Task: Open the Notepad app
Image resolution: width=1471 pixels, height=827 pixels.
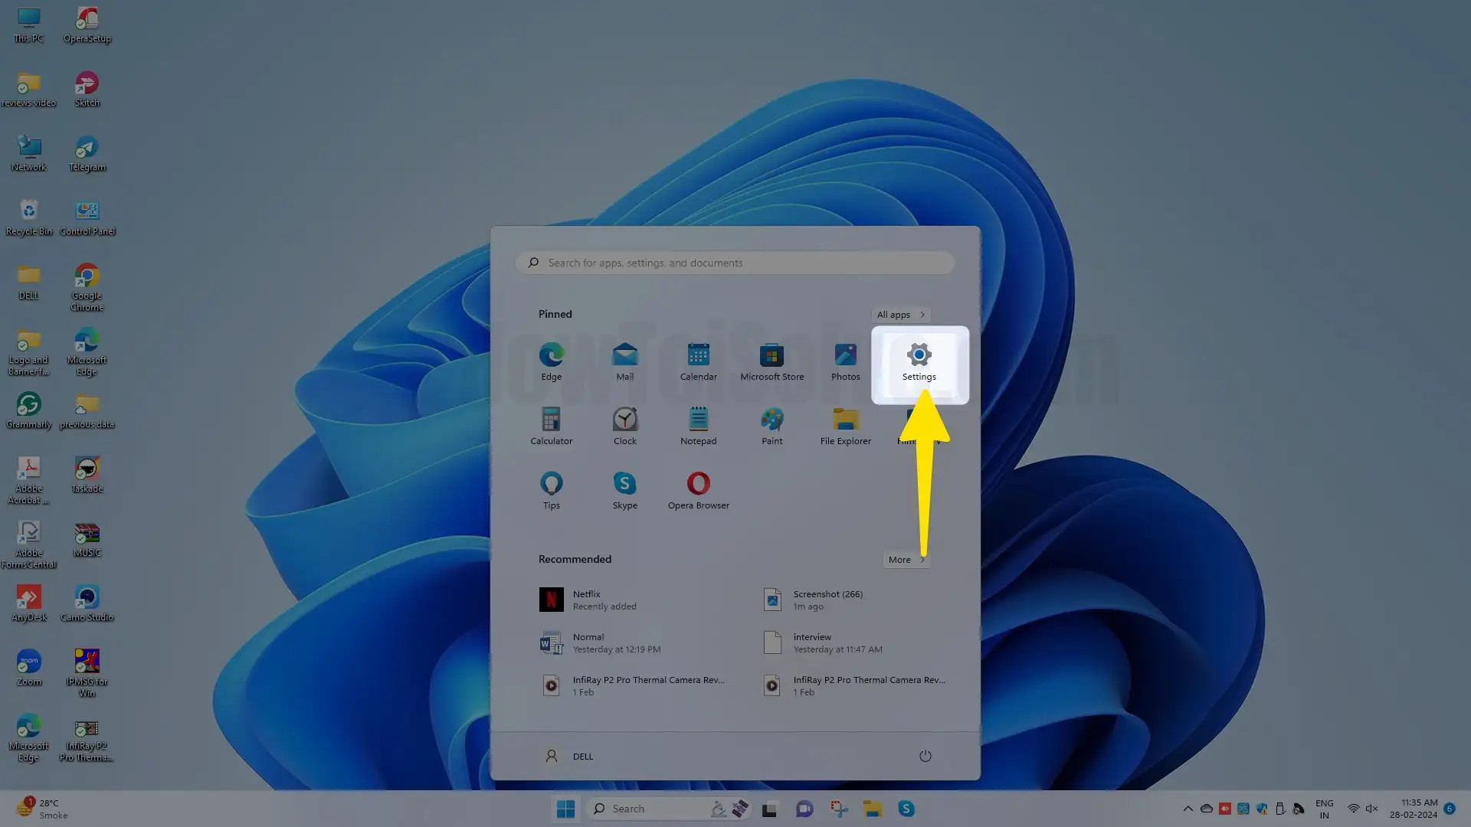Action: (x=698, y=426)
